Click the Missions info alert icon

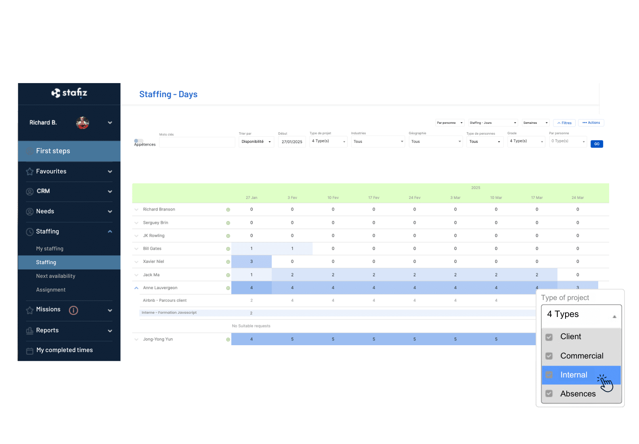(73, 310)
